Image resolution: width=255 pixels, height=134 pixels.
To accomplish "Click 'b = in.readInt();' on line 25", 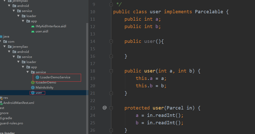I will pyautogui.click(x=160, y=123).
